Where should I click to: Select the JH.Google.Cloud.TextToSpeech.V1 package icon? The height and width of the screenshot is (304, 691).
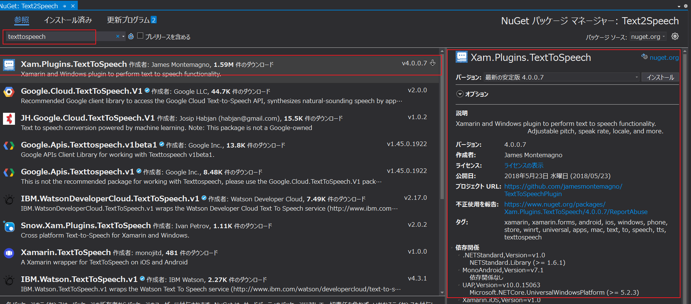coord(9,119)
